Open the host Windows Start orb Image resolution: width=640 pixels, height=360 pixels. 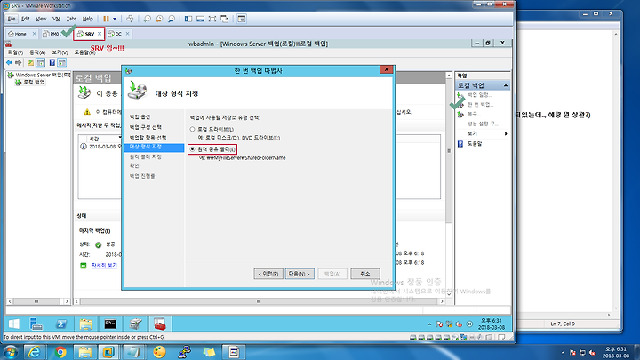[x=10, y=352]
